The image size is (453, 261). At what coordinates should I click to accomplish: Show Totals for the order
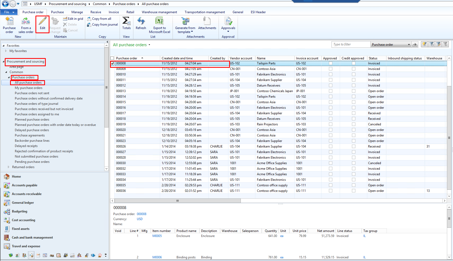point(126,23)
